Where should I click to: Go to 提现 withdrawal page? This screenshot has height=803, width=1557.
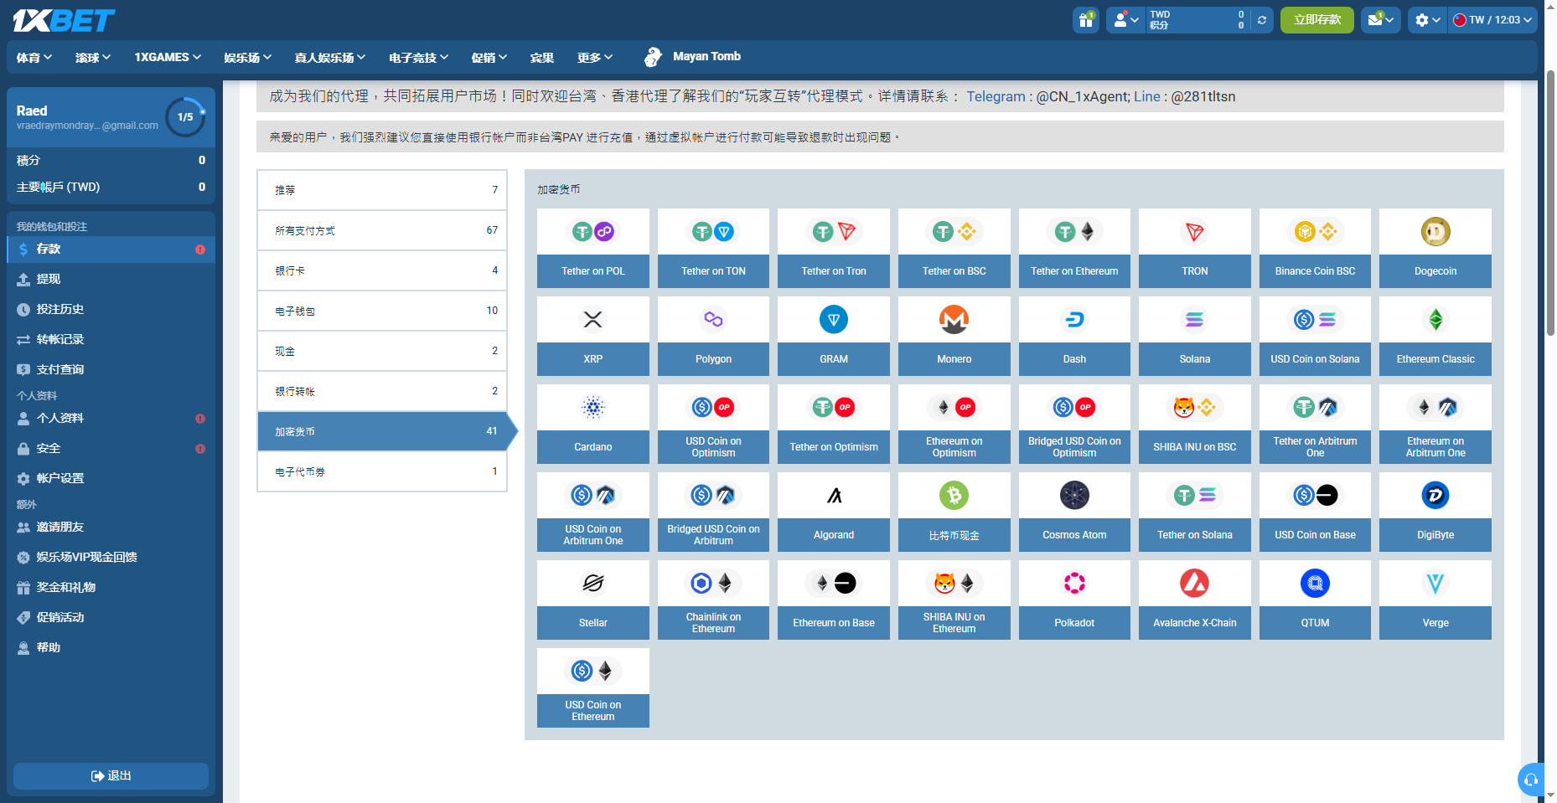click(111, 279)
